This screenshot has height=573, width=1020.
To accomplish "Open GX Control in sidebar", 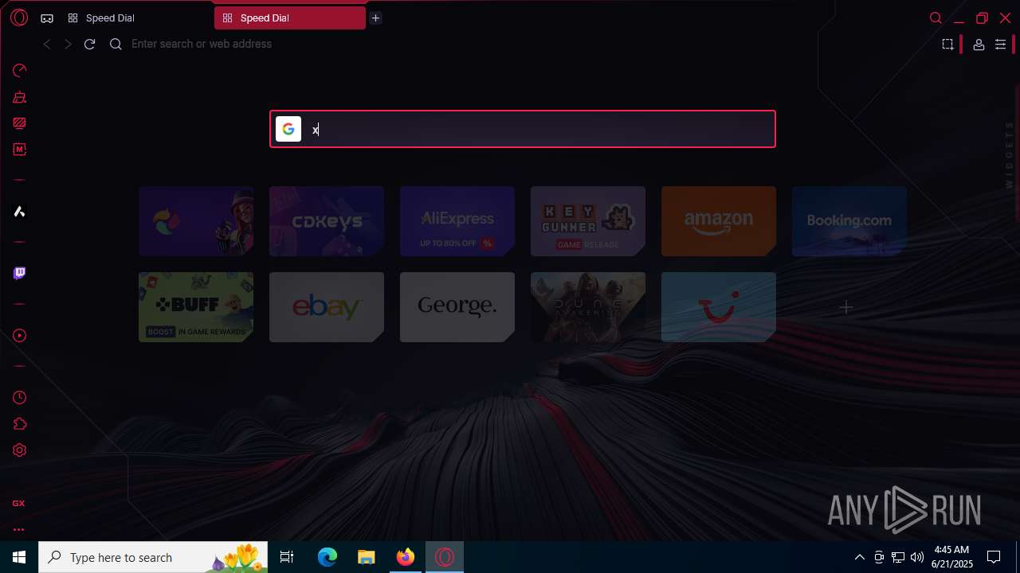I will [x=19, y=71].
